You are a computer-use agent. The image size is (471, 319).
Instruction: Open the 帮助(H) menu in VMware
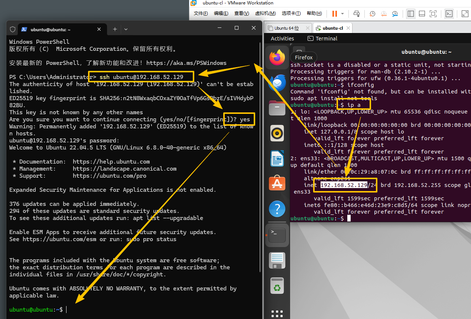point(314,13)
